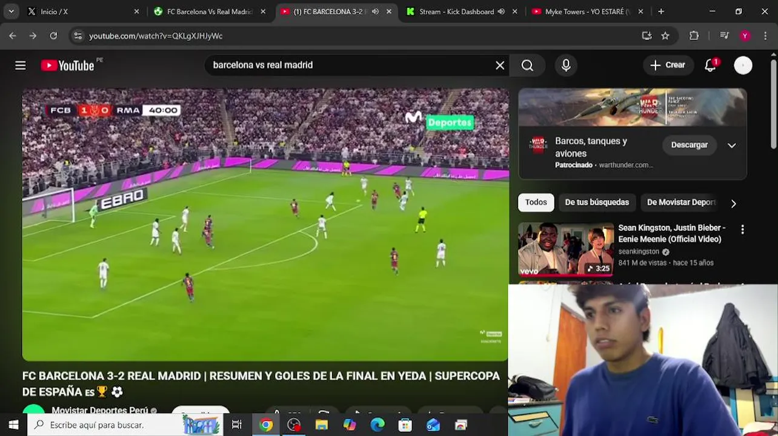This screenshot has height=436, width=778.
Task: Go forward with the browser forward arrow
Action: pos(33,36)
